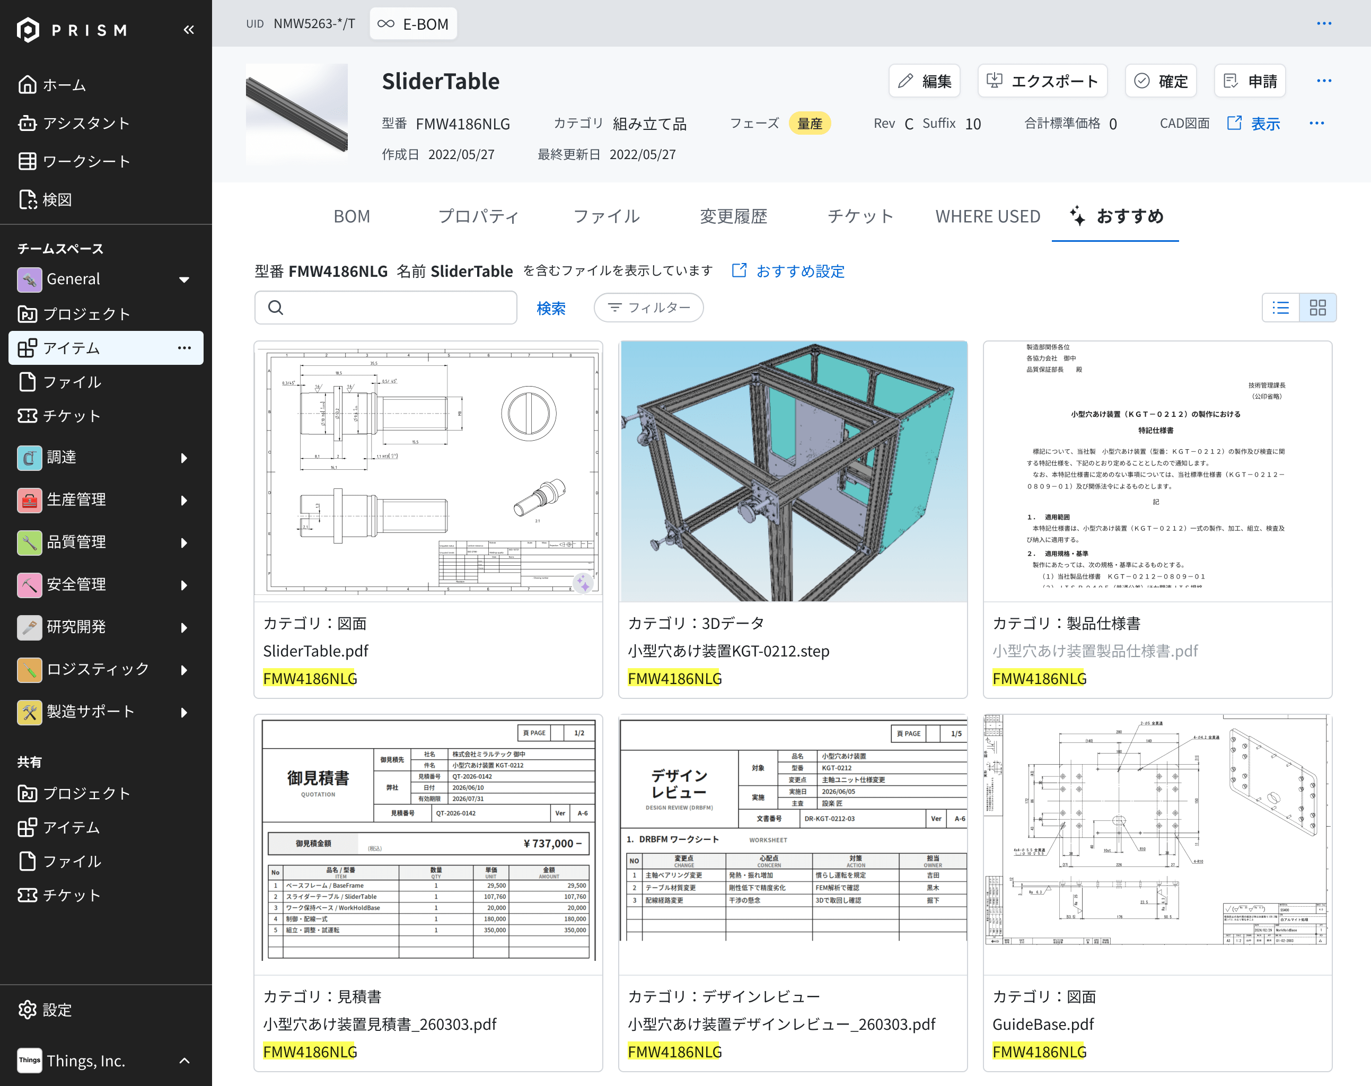The image size is (1371, 1086).
Task: Switch to list view
Action: click(1281, 308)
